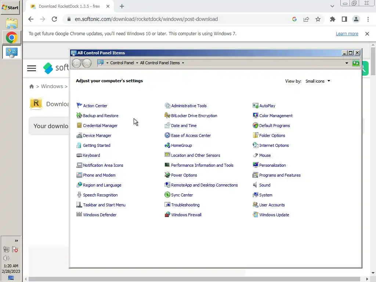Open RemoteApp and Desktop Connections link

tap(204, 185)
